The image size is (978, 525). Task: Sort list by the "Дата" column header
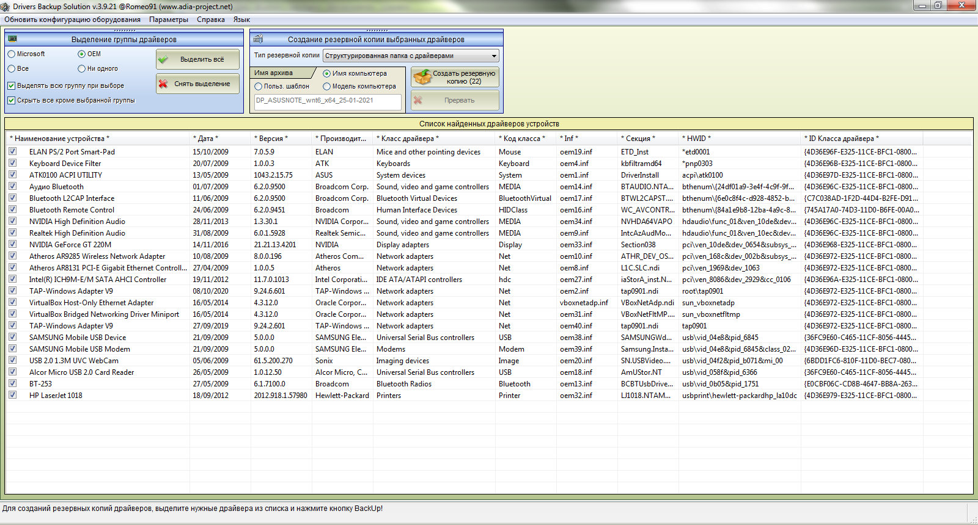pyautogui.click(x=206, y=139)
